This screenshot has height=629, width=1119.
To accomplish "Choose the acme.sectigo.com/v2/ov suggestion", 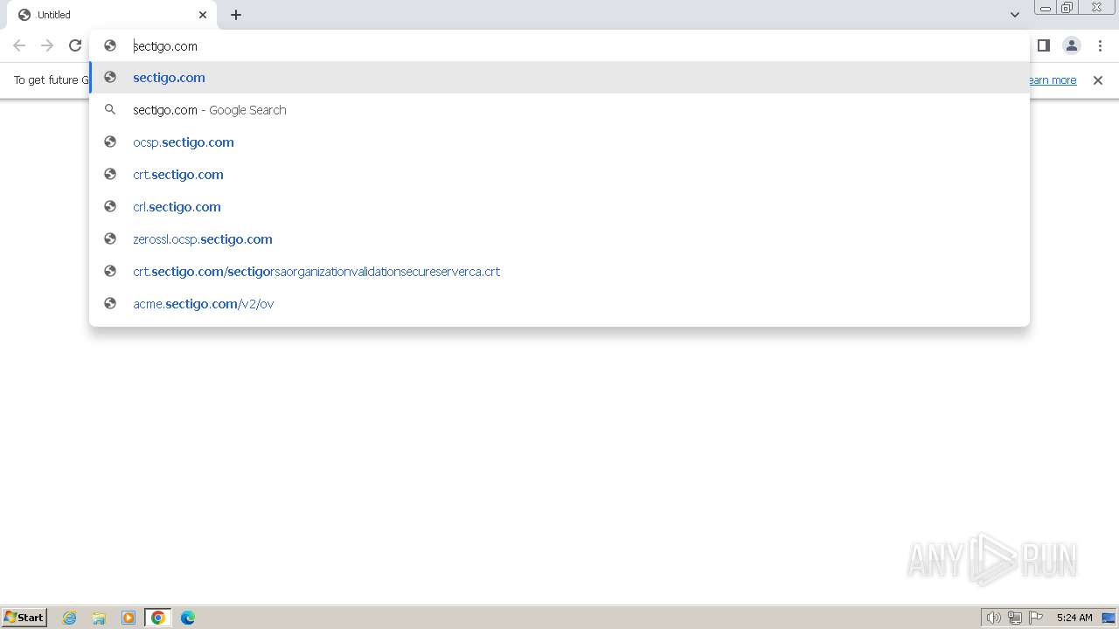I will tap(559, 304).
